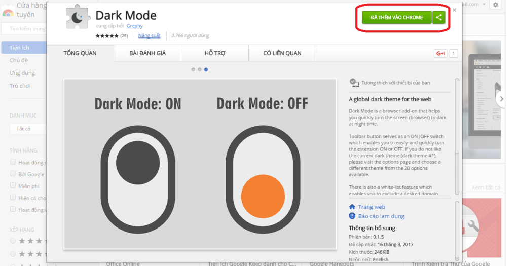The image size is (519, 266).
Task: Click the Dark Mode puzzle-piece extension icon
Action: [78, 17]
